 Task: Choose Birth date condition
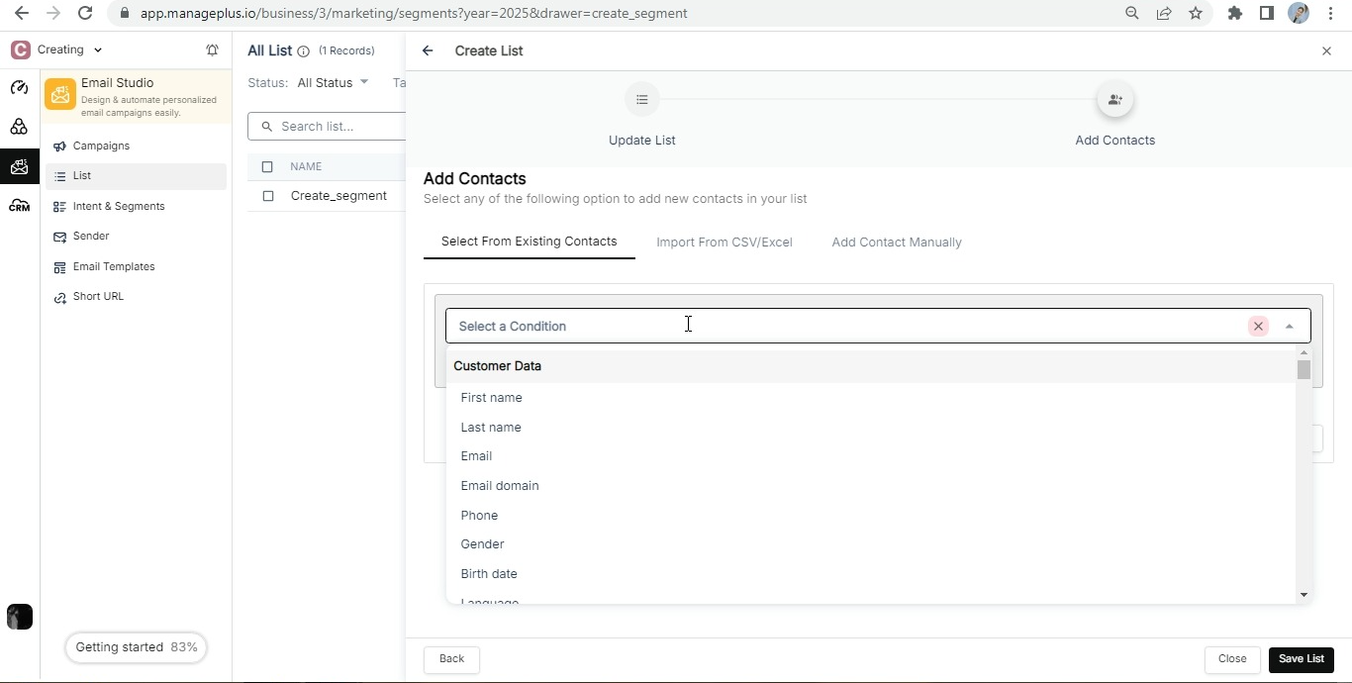click(871, 574)
